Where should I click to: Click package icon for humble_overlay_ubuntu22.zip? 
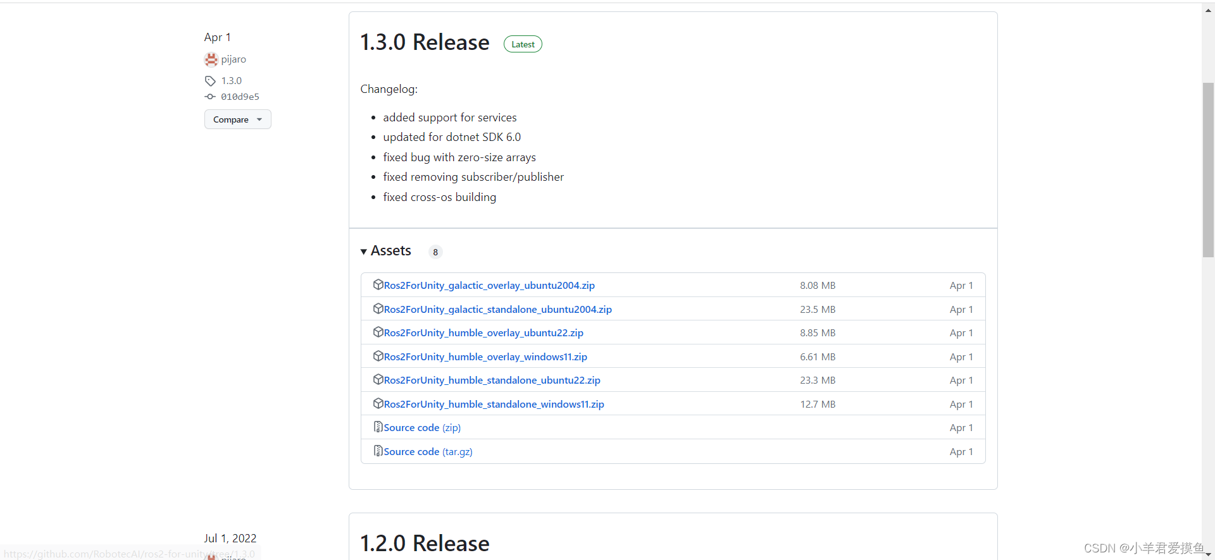click(x=378, y=332)
